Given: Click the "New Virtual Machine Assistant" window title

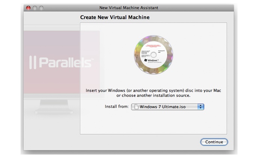Looking at the screenshot, I should tap(129, 8).
